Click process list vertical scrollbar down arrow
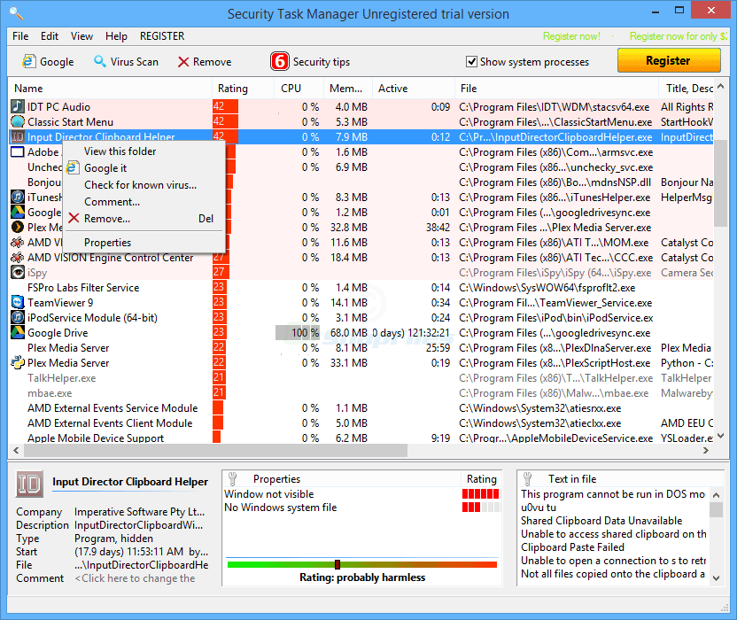The image size is (737, 620). tap(721, 435)
